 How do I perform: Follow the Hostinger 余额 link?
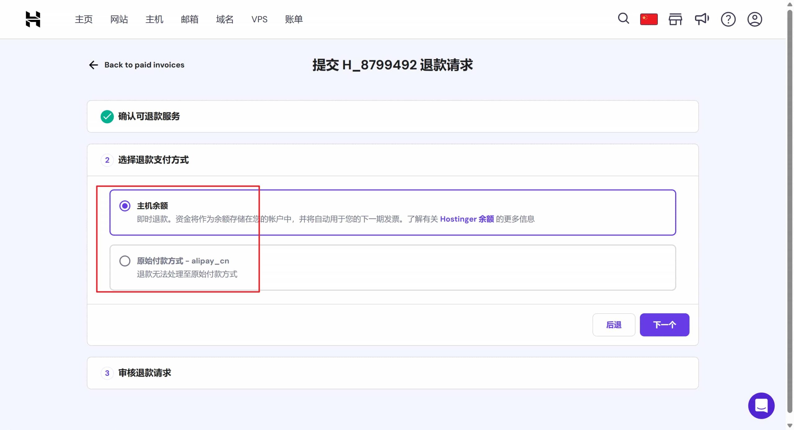point(467,219)
